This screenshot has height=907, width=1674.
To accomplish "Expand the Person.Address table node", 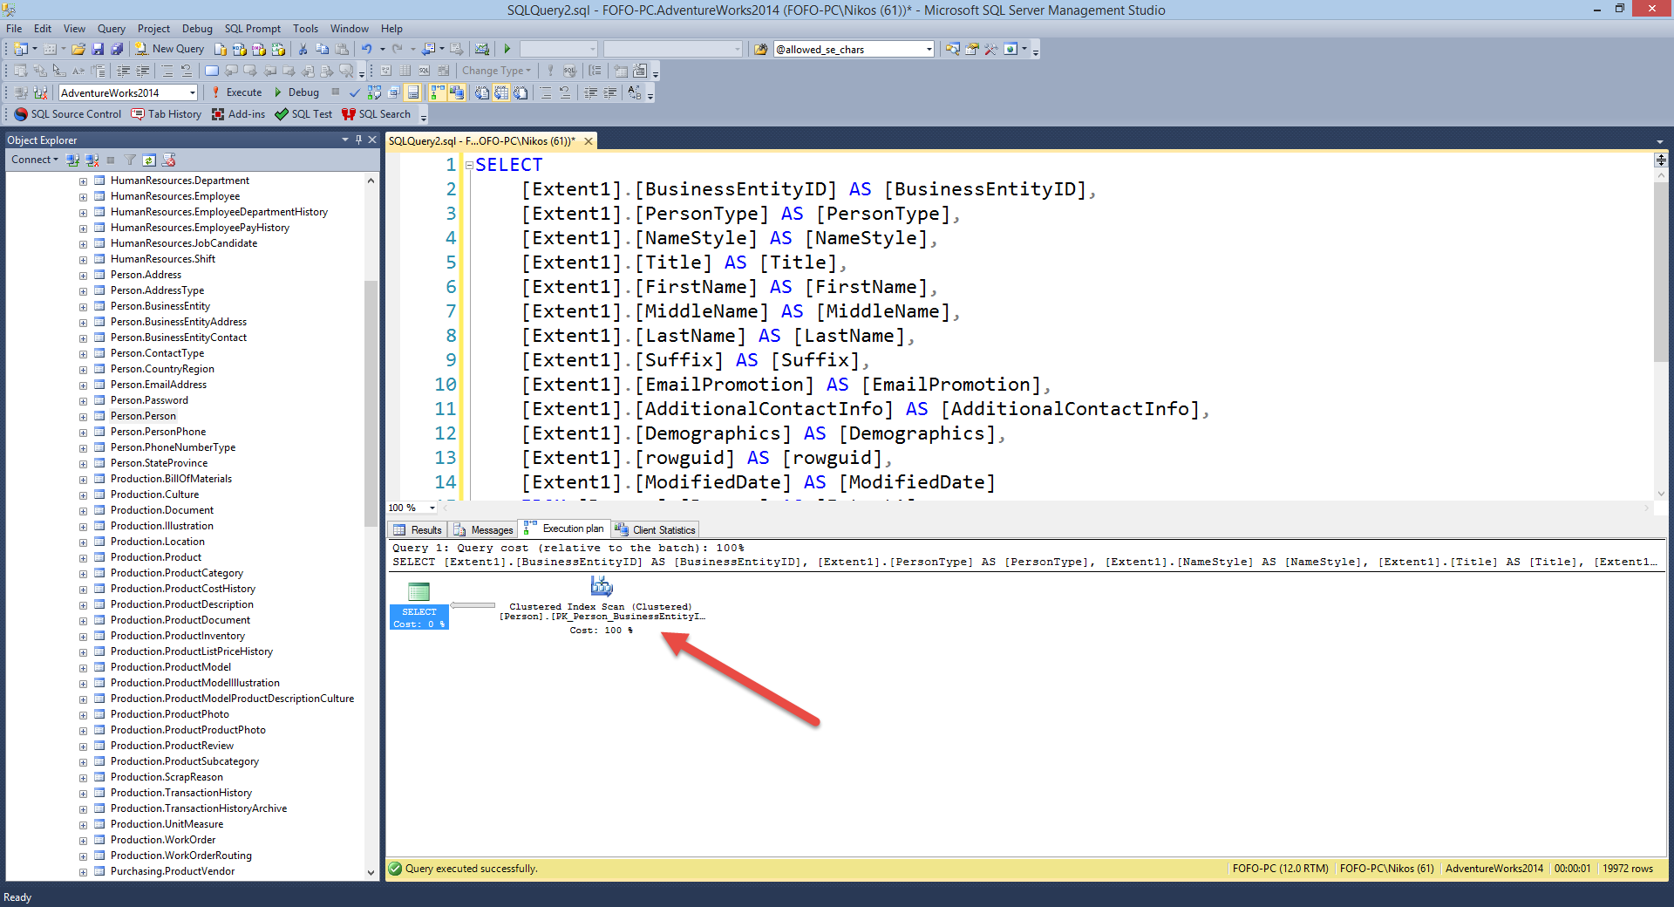I will coord(83,276).
